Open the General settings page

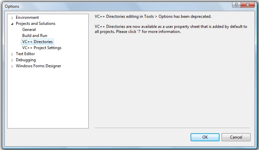29,30
